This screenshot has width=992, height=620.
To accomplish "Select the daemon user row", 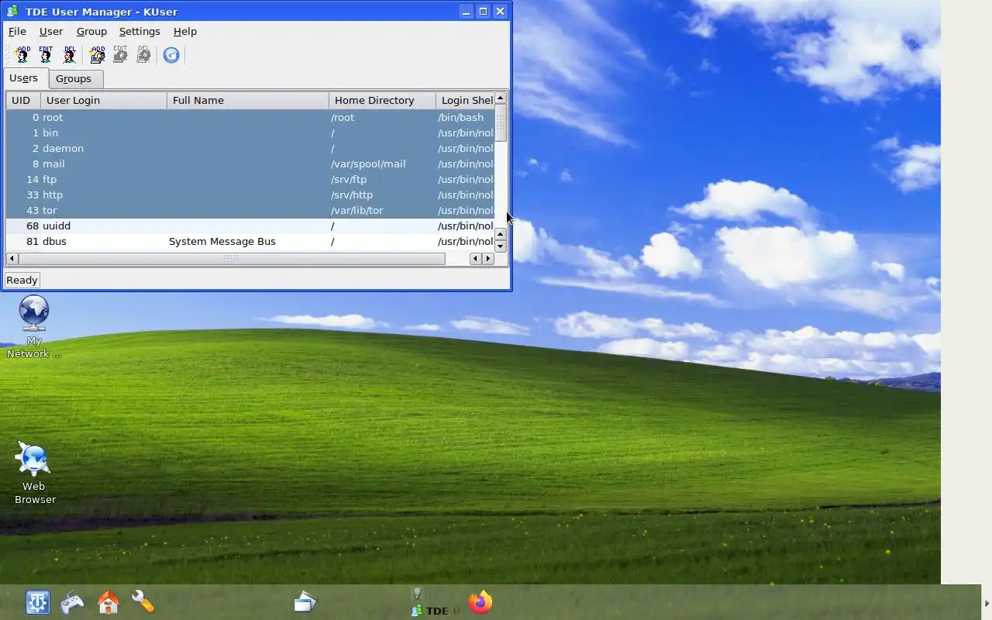I will point(250,148).
